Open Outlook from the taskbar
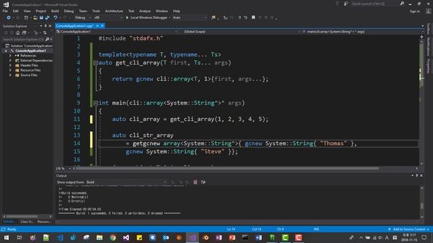Image resolution: width=433 pixels, height=243 pixels. [x=166, y=238]
